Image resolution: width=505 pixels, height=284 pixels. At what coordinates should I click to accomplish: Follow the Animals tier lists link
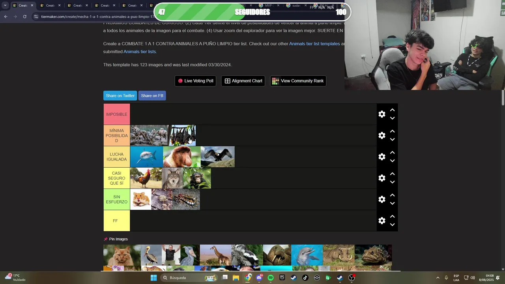[140, 52]
